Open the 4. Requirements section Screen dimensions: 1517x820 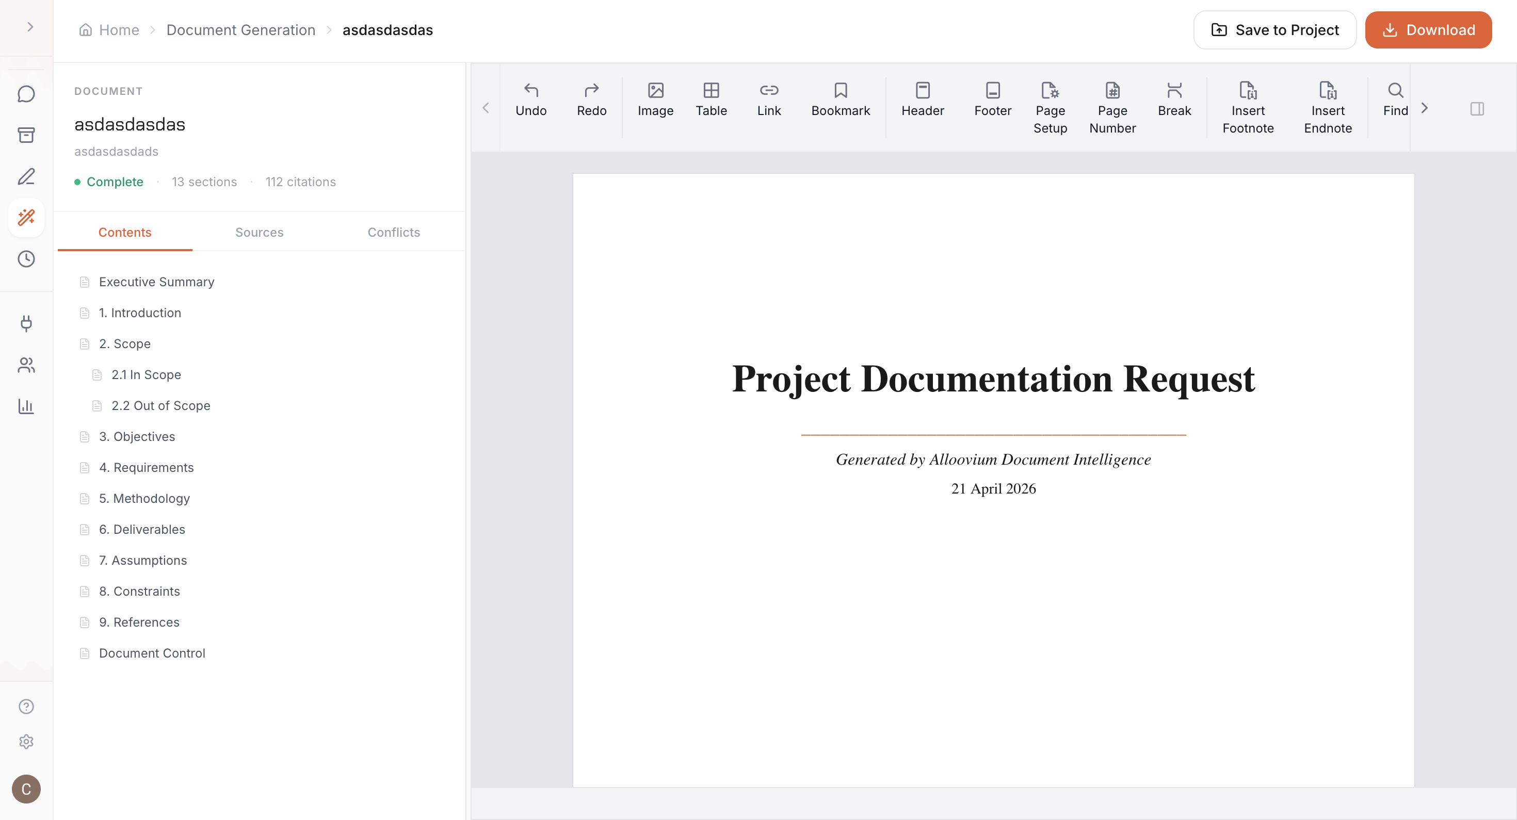(146, 467)
